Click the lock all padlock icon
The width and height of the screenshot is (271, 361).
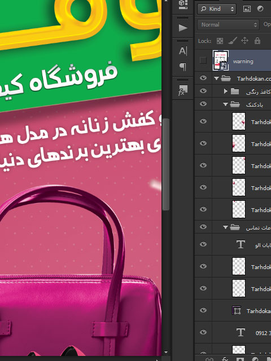click(x=257, y=41)
